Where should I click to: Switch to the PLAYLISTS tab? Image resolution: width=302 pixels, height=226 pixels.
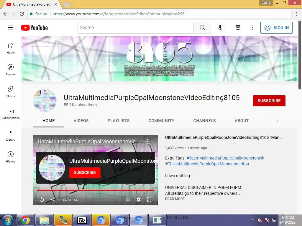coord(119,121)
